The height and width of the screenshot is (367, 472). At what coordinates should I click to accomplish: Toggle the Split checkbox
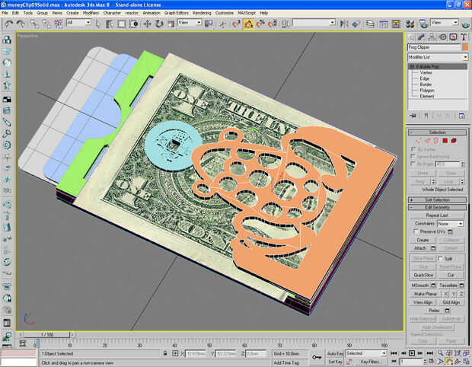tap(440, 258)
